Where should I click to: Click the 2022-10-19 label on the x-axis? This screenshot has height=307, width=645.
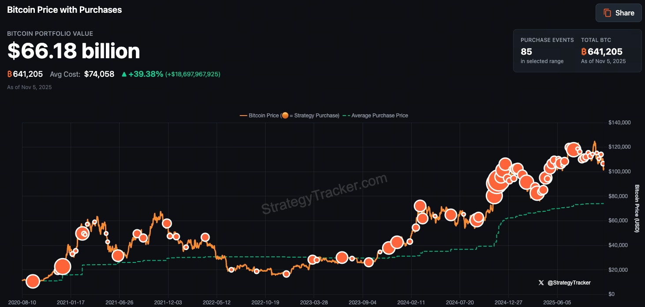pyautogui.click(x=266, y=303)
